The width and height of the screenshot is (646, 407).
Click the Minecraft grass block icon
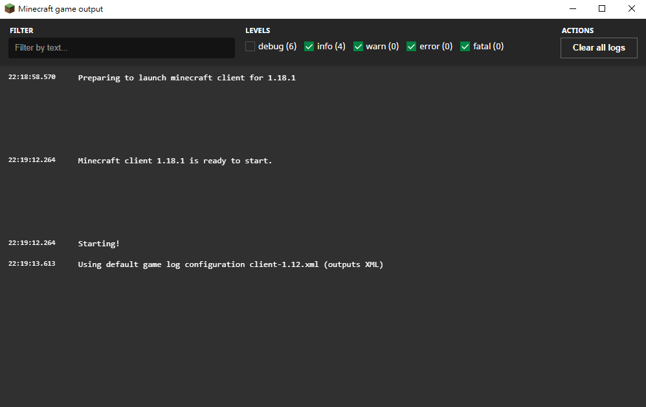click(10, 9)
